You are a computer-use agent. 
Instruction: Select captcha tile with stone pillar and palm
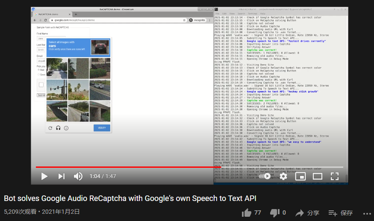coord(78,69)
